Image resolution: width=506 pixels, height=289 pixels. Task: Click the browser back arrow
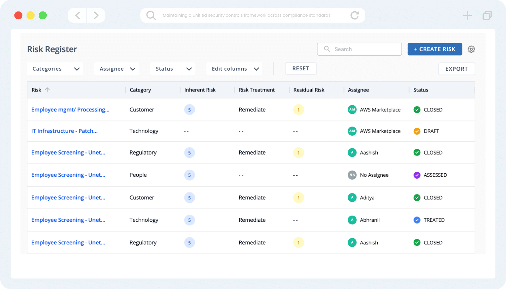click(77, 15)
